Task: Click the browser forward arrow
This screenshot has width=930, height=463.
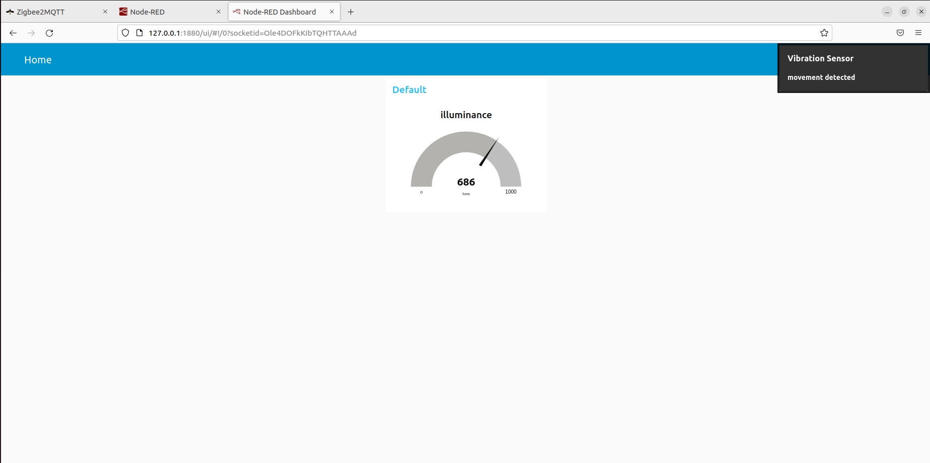Action: click(x=31, y=33)
